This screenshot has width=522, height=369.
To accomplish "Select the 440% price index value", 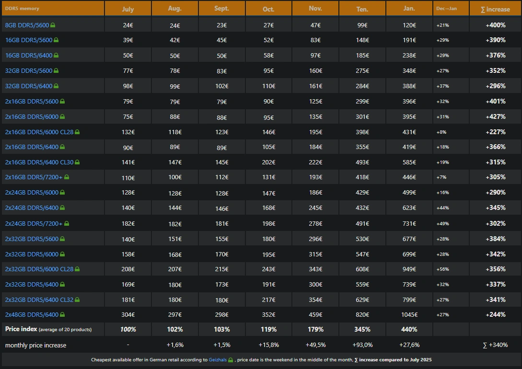I will click(409, 330).
